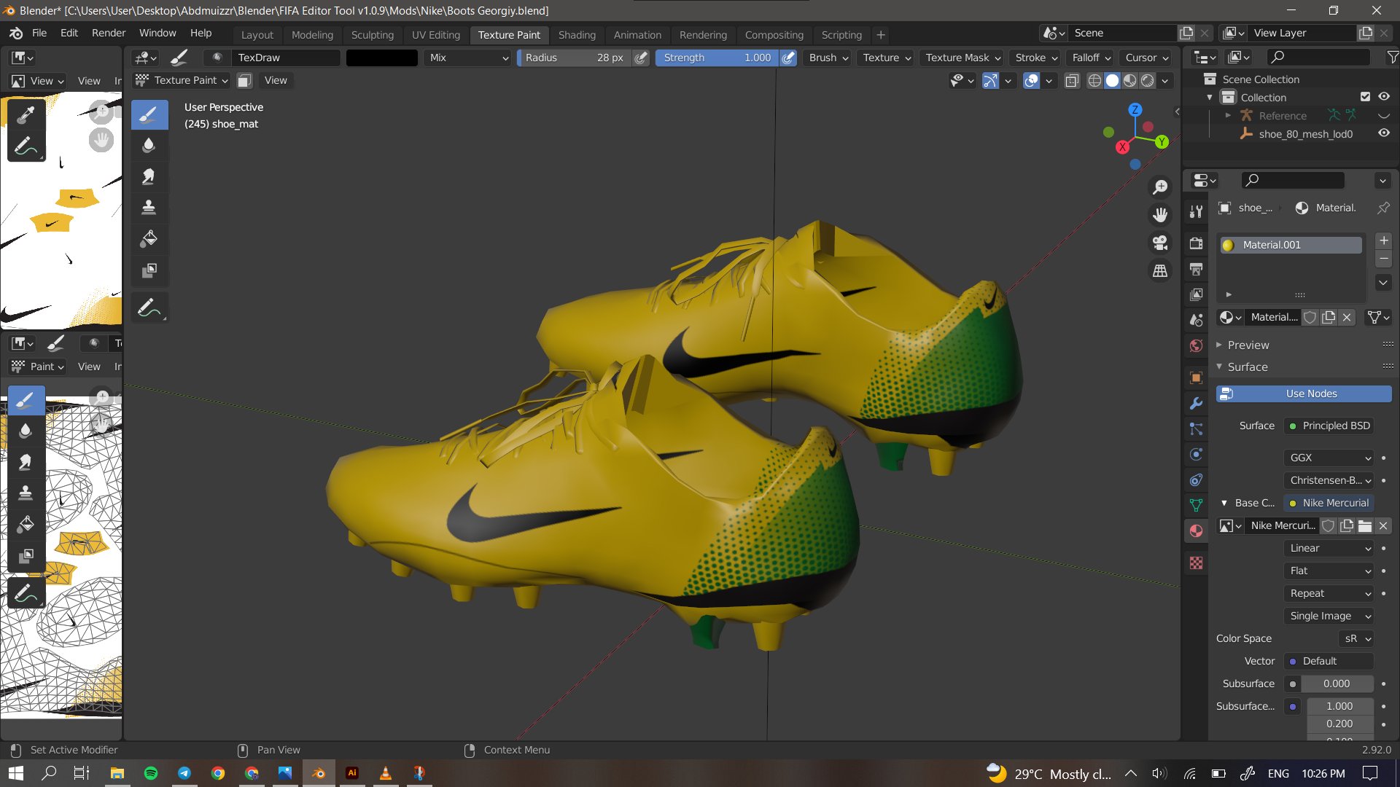
Task: Switch to the Sculpting workspace tab
Action: click(372, 34)
